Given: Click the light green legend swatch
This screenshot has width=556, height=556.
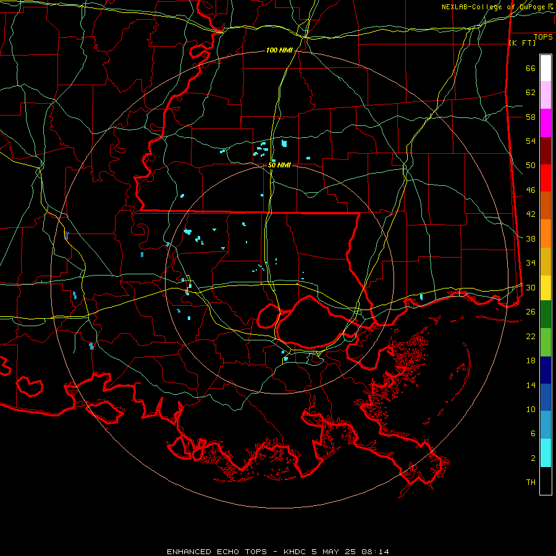Looking at the screenshot, I should pyautogui.click(x=545, y=342).
